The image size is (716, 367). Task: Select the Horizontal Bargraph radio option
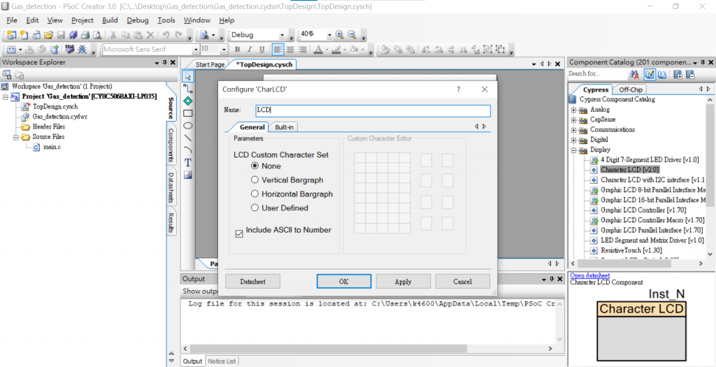pos(255,194)
